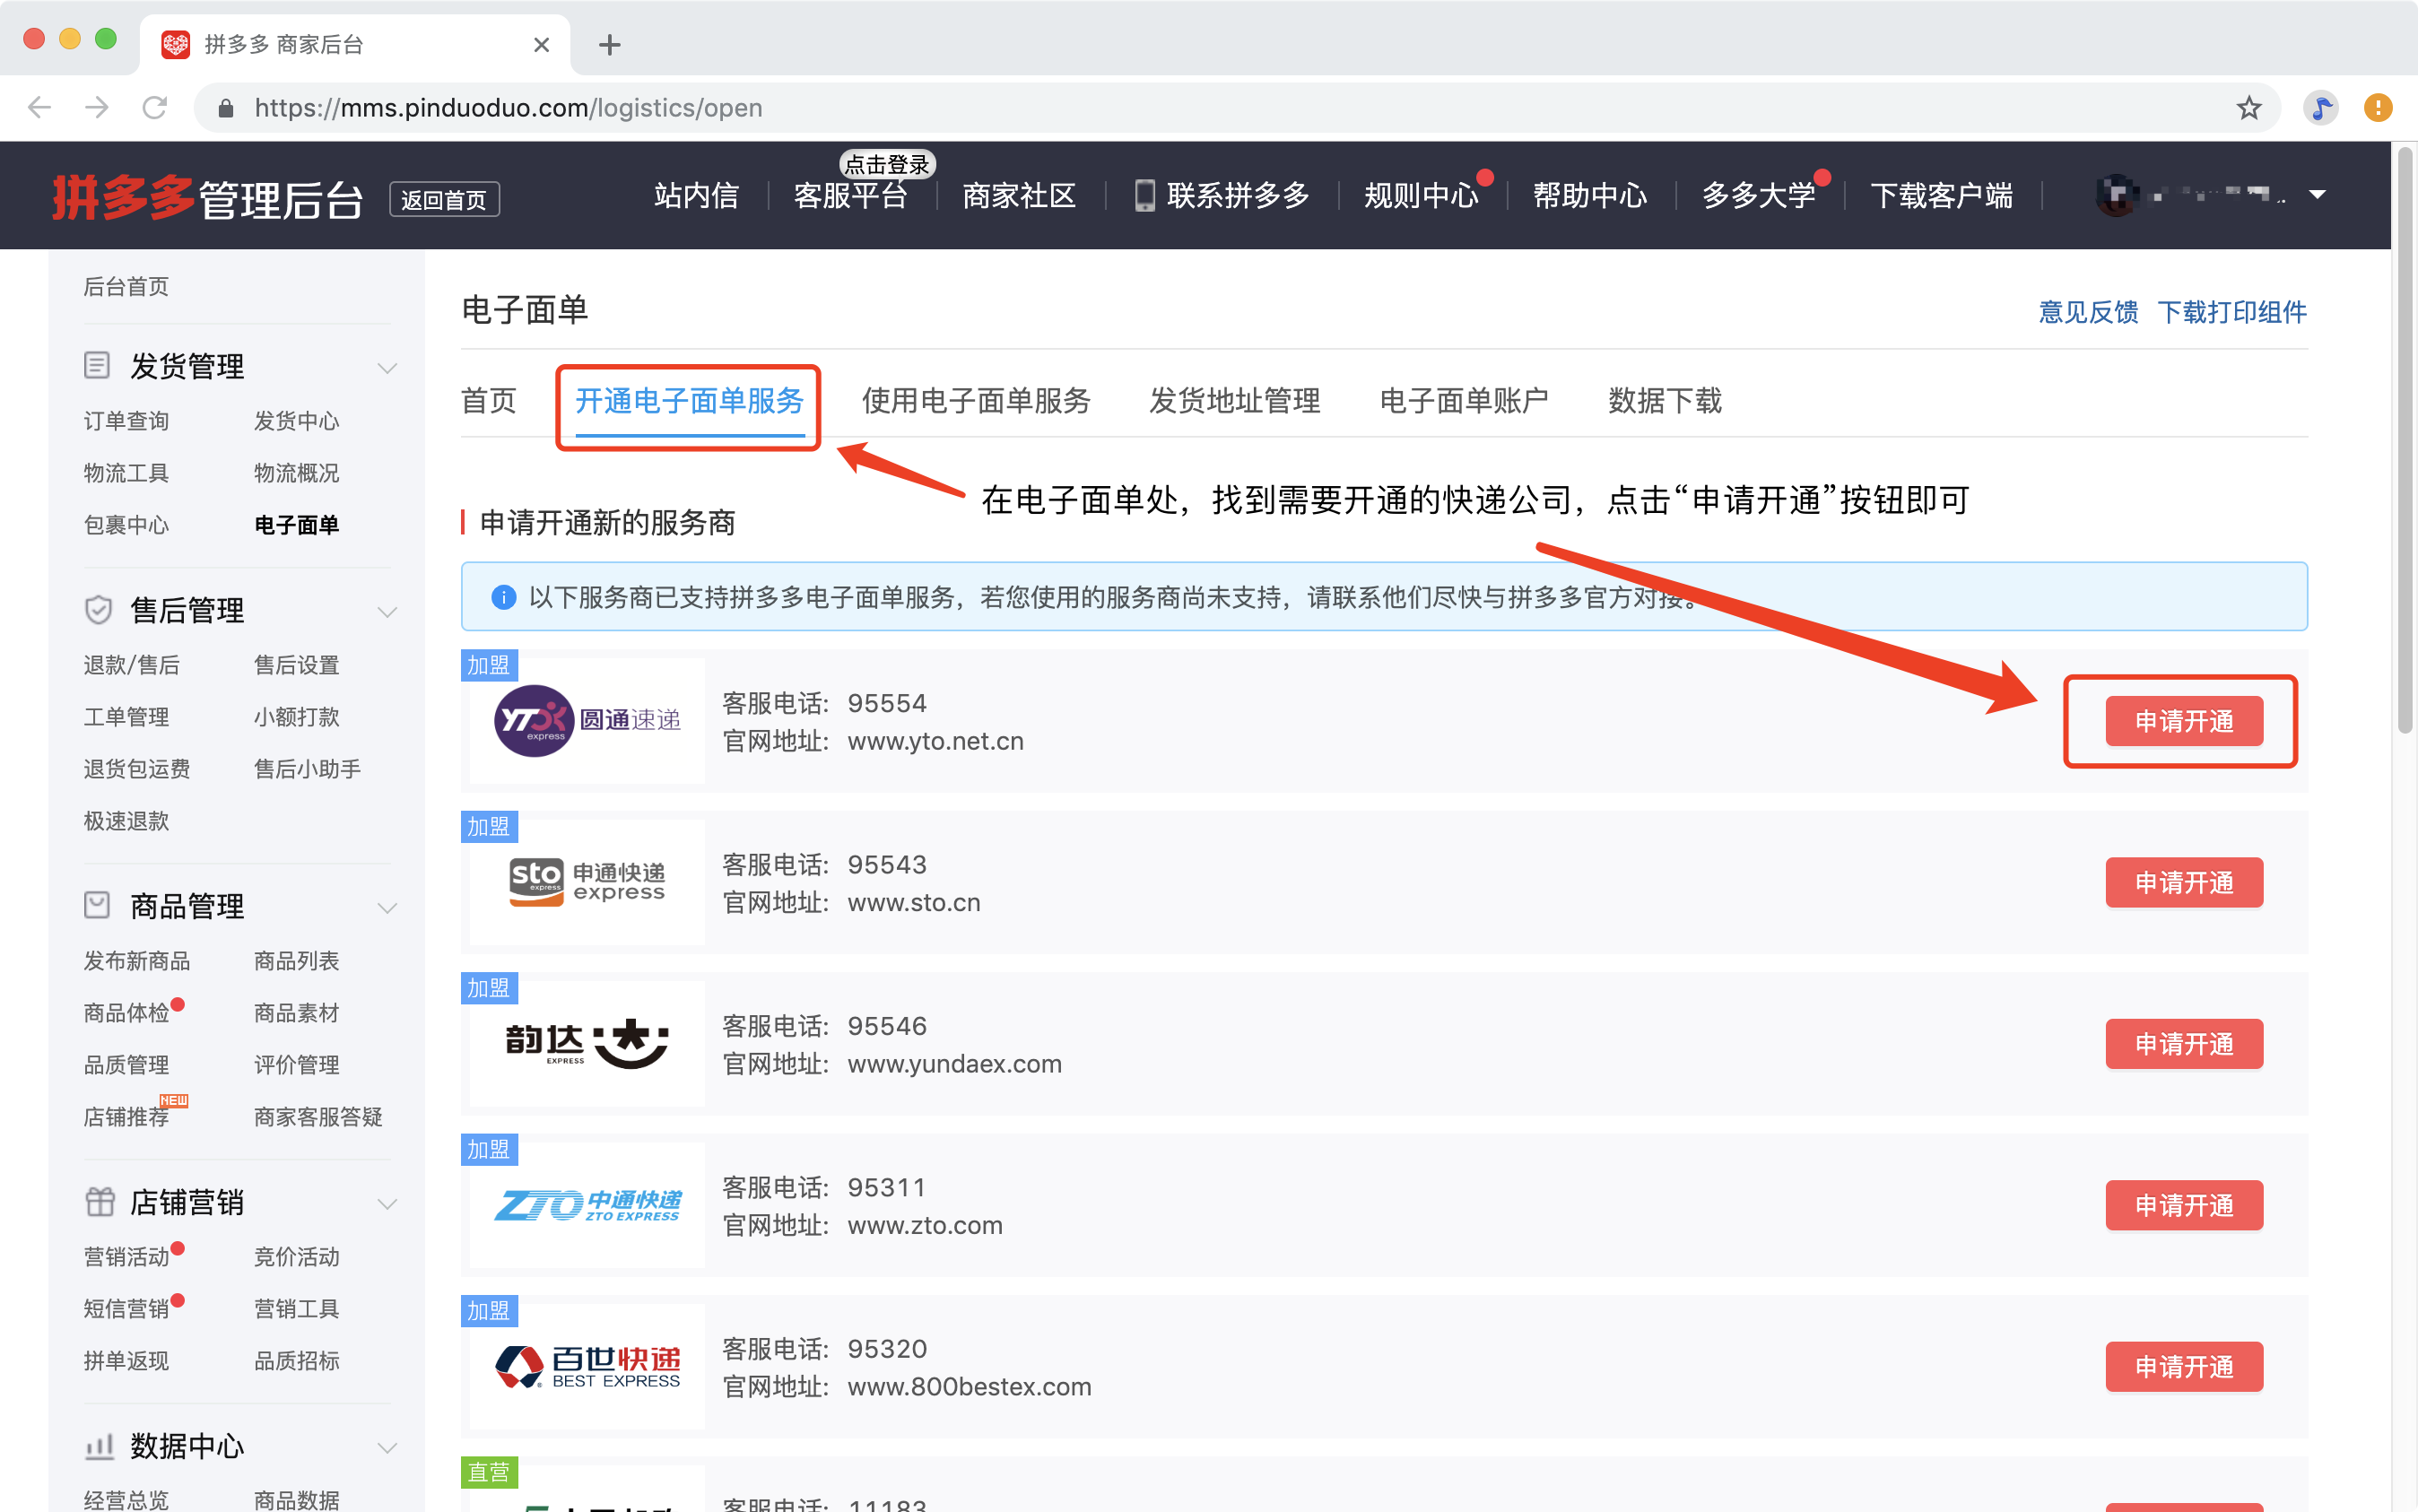Collapse the 店铺营销 section chevron
Image resolution: width=2418 pixels, height=1512 pixels.
pyautogui.click(x=387, y=1203)
